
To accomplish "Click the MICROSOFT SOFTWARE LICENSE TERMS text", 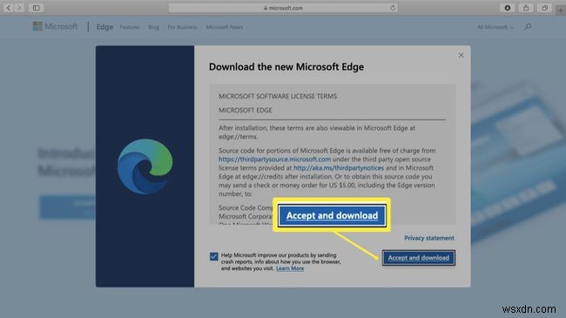I will [x=278, y=96].
